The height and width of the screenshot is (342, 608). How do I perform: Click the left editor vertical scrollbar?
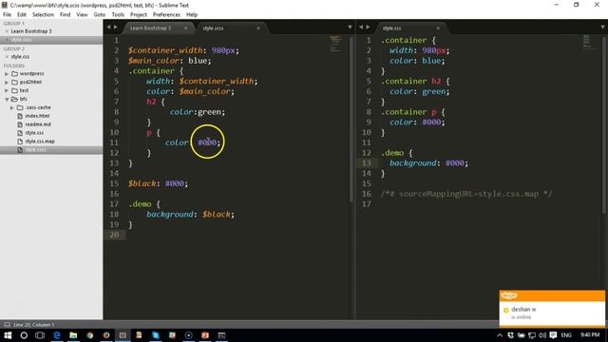351,120
